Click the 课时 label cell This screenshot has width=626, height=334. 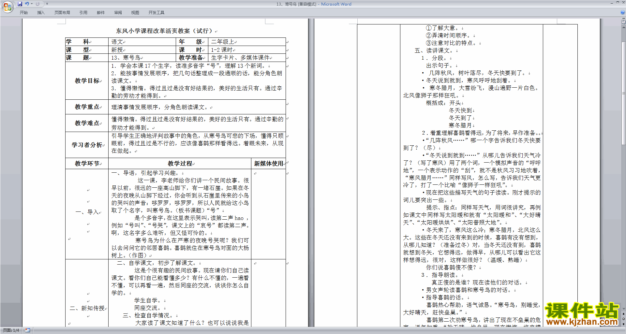192,50
